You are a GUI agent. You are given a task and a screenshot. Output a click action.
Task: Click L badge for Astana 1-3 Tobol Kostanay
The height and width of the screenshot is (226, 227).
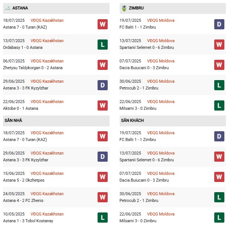coord(102,217)
